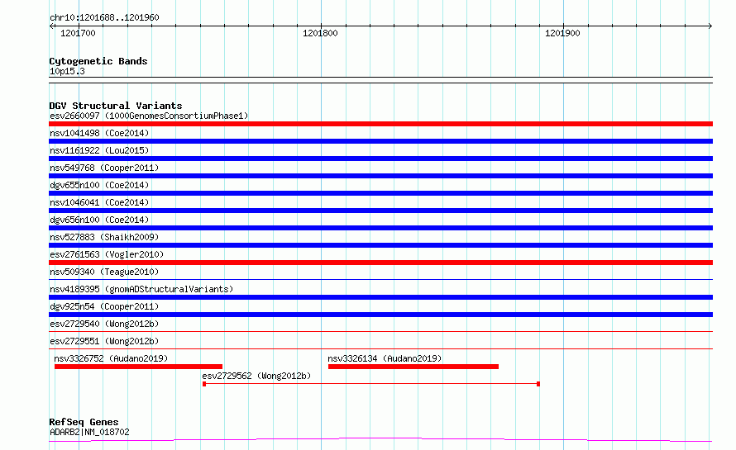The width and height of the screenshot is (736, 450).
Task: Click nsv4189395 (gnomADStructuralVariants) label
Action: coord(141,289)
